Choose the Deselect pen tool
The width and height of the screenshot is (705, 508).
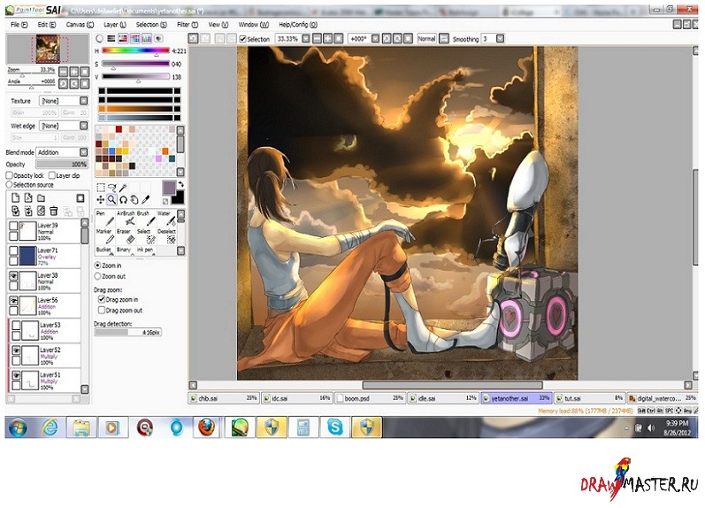point(166,236)
